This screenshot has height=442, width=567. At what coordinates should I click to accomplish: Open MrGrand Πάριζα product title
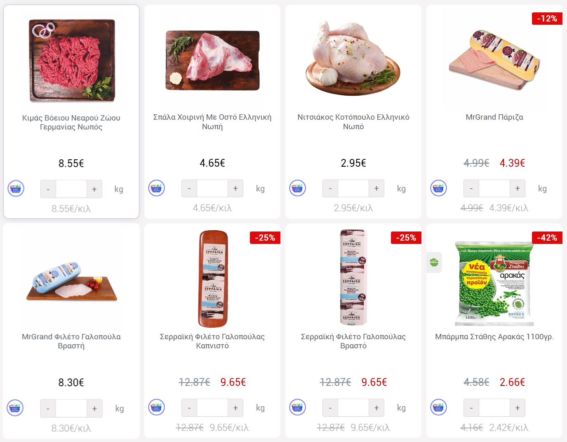(494, 117)
